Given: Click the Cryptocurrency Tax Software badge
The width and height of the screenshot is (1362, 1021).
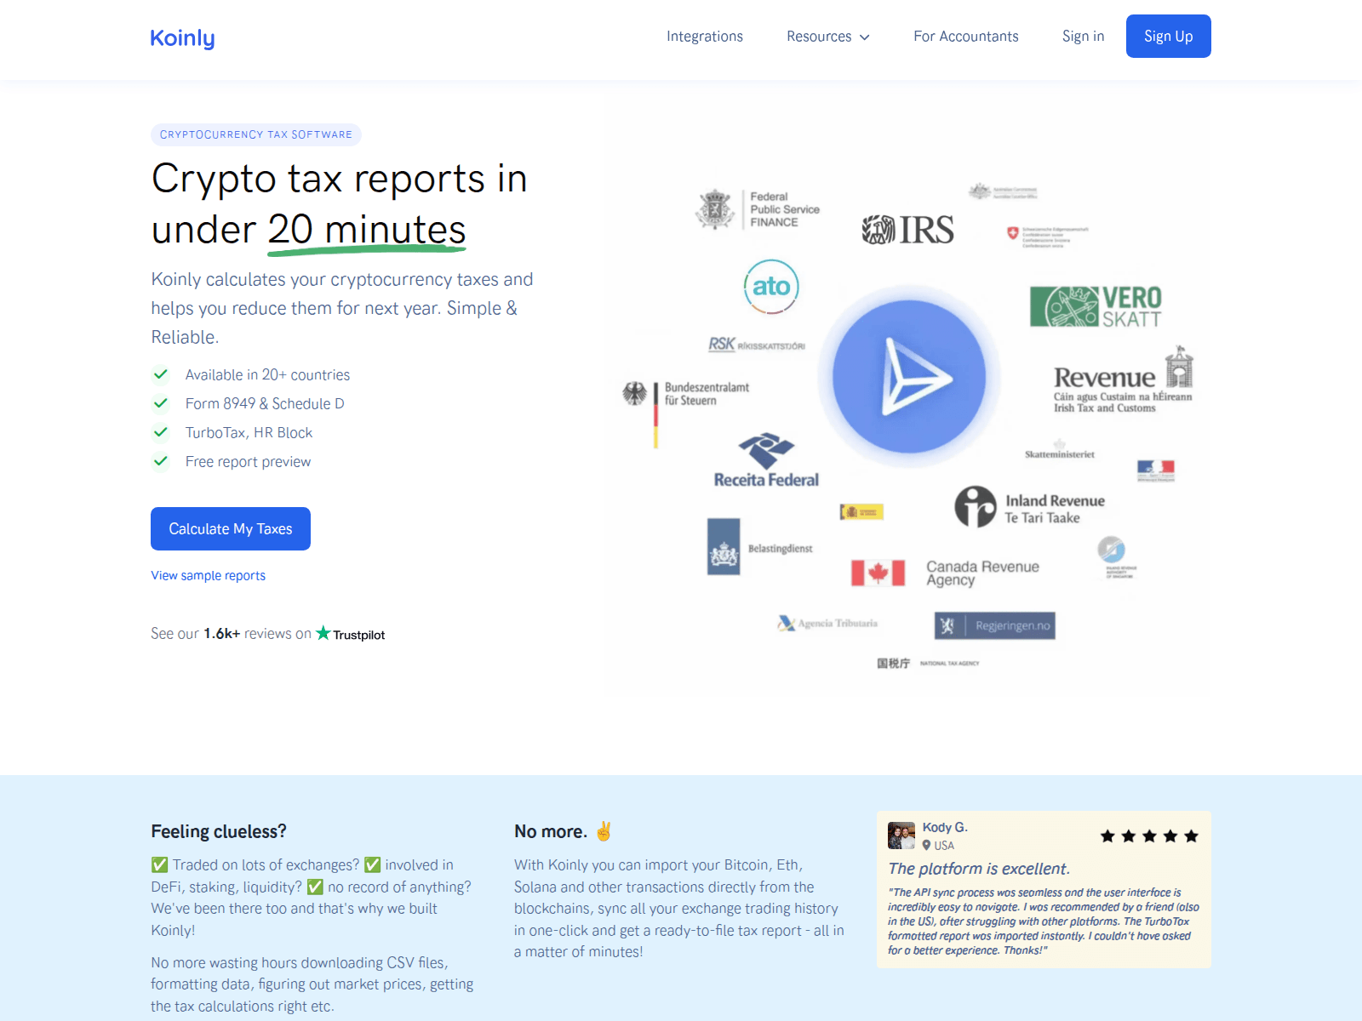Looking at the screenshot, I should click(256, 134).
